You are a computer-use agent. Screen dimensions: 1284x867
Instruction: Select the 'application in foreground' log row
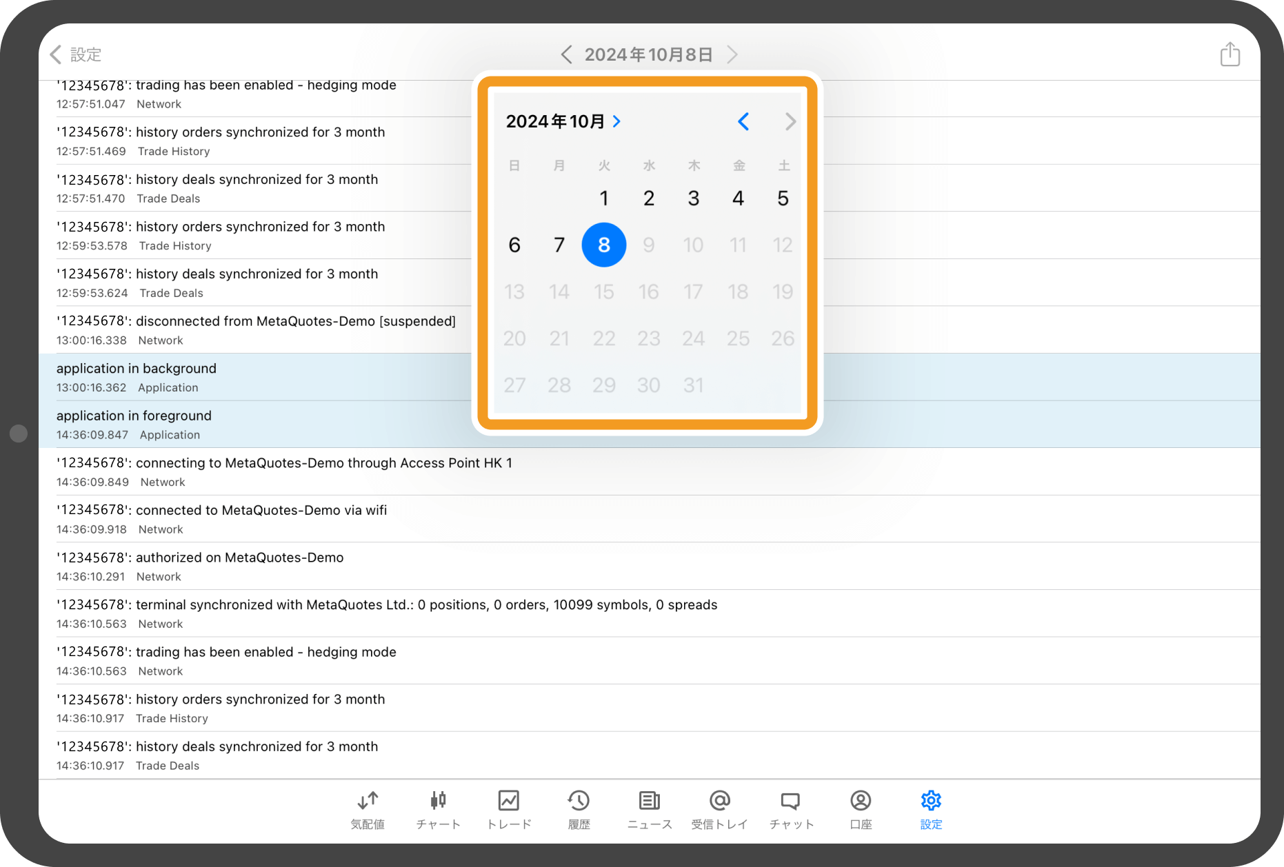tap(650, 425)
